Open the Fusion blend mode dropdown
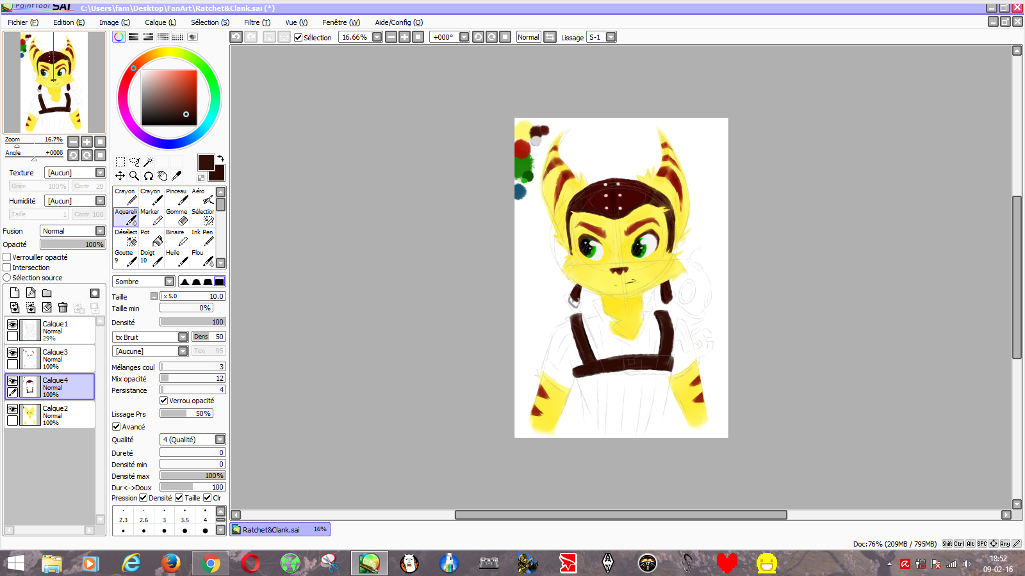1025x576 pixels. click(x=72, y=231)
